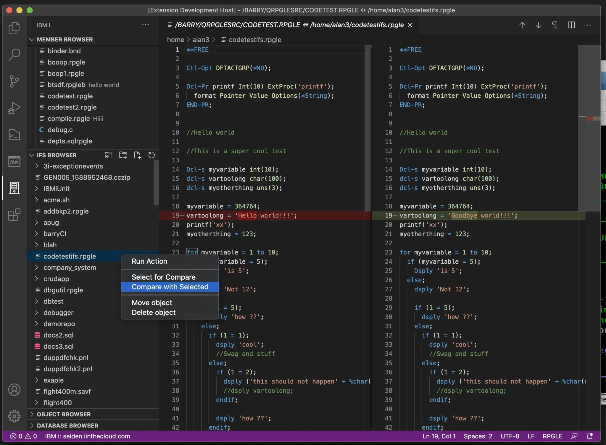Jump to previous change with the up arrow
The width and height of the screenshot is (606, 445).
(523, 25)
